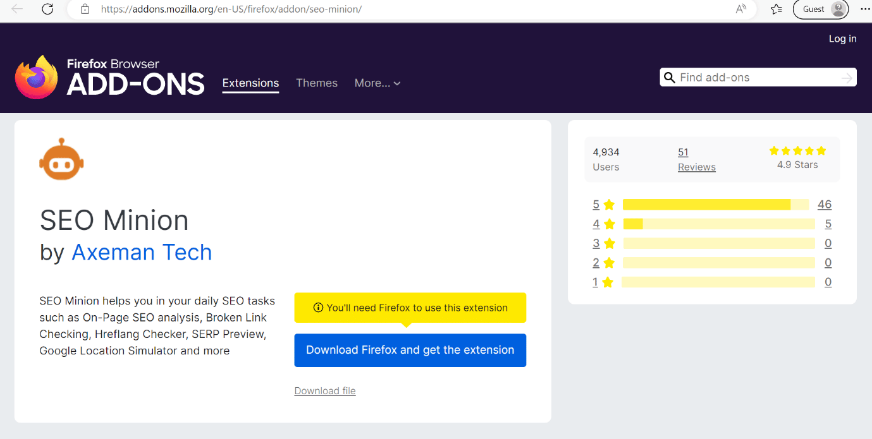The width and height of the screenshot is (872, 439).
Task: Click the info icon in Firefox notice
Action: pyautogui.click(x=318, y=308)
